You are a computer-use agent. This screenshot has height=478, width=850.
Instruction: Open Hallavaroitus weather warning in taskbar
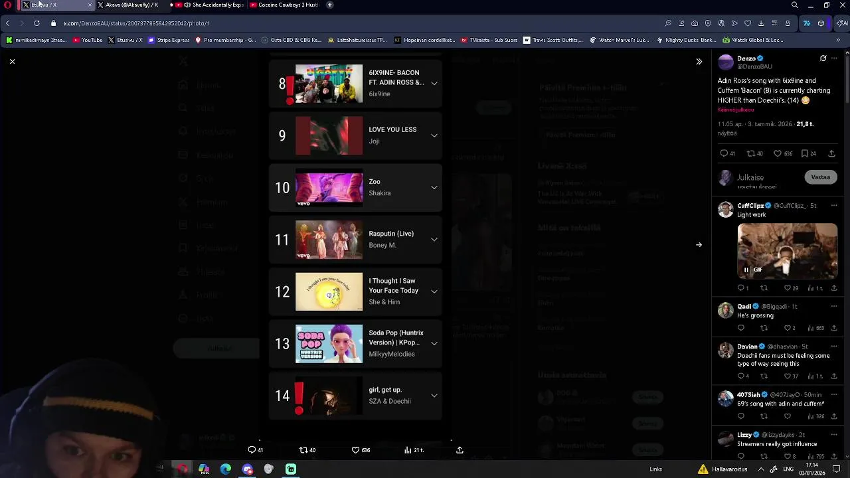pos(722,469)
